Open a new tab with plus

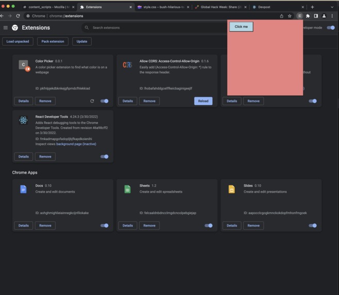tap(312, 7)
